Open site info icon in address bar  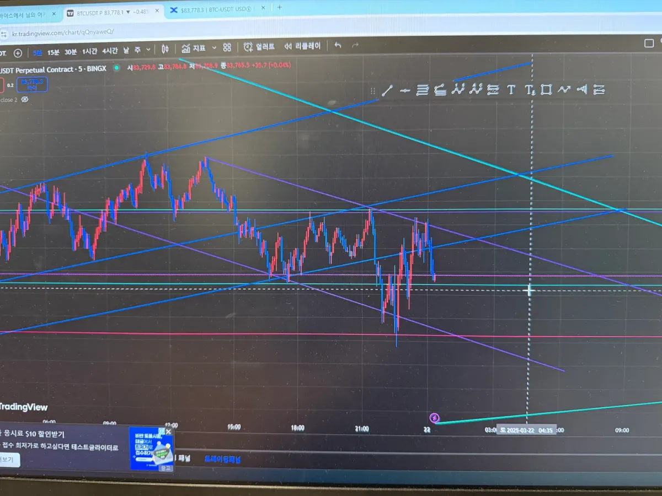[x=4, y=35]
